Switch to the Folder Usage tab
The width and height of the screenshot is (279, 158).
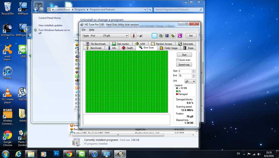click(169, 48)
